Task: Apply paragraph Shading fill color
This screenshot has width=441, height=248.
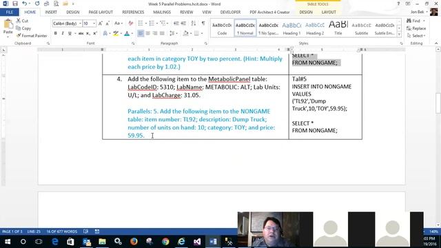Action: tap(185, 34)
